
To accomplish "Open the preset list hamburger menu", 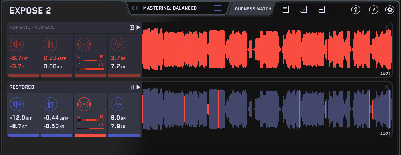I will coord(218,8).
